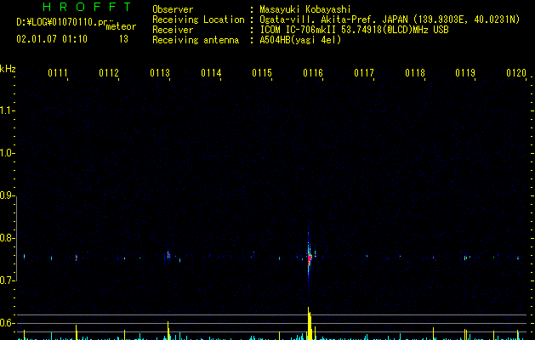Click antenna value A504HB(yagi 4el)
This screenshot has width=535, height=340.
point(300,40)
